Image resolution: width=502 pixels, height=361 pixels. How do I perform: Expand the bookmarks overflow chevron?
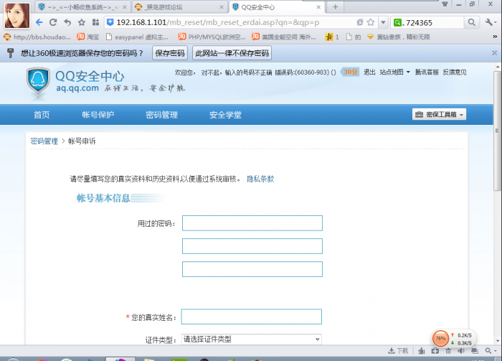pos(495,37)
